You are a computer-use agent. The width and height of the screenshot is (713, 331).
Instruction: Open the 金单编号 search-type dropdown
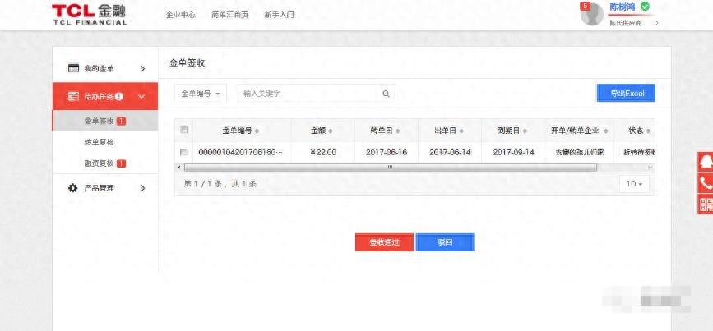[201, 94]
